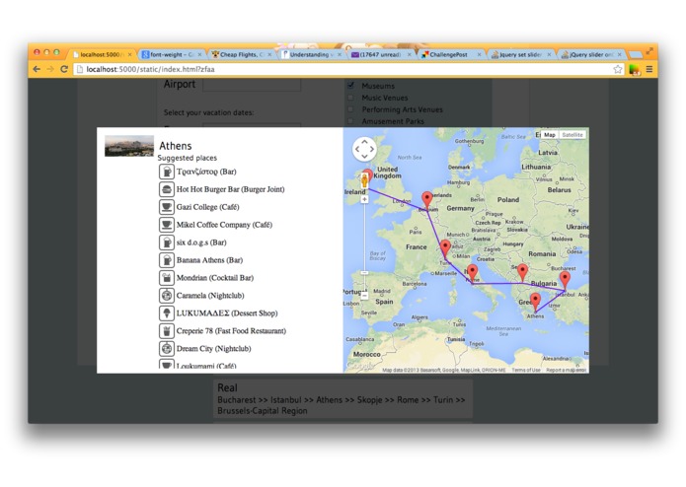The height and width of the screenshot is (487, 686).
Task: Go forward with the browser forward arrow
Action: click(x=50, y=69)
